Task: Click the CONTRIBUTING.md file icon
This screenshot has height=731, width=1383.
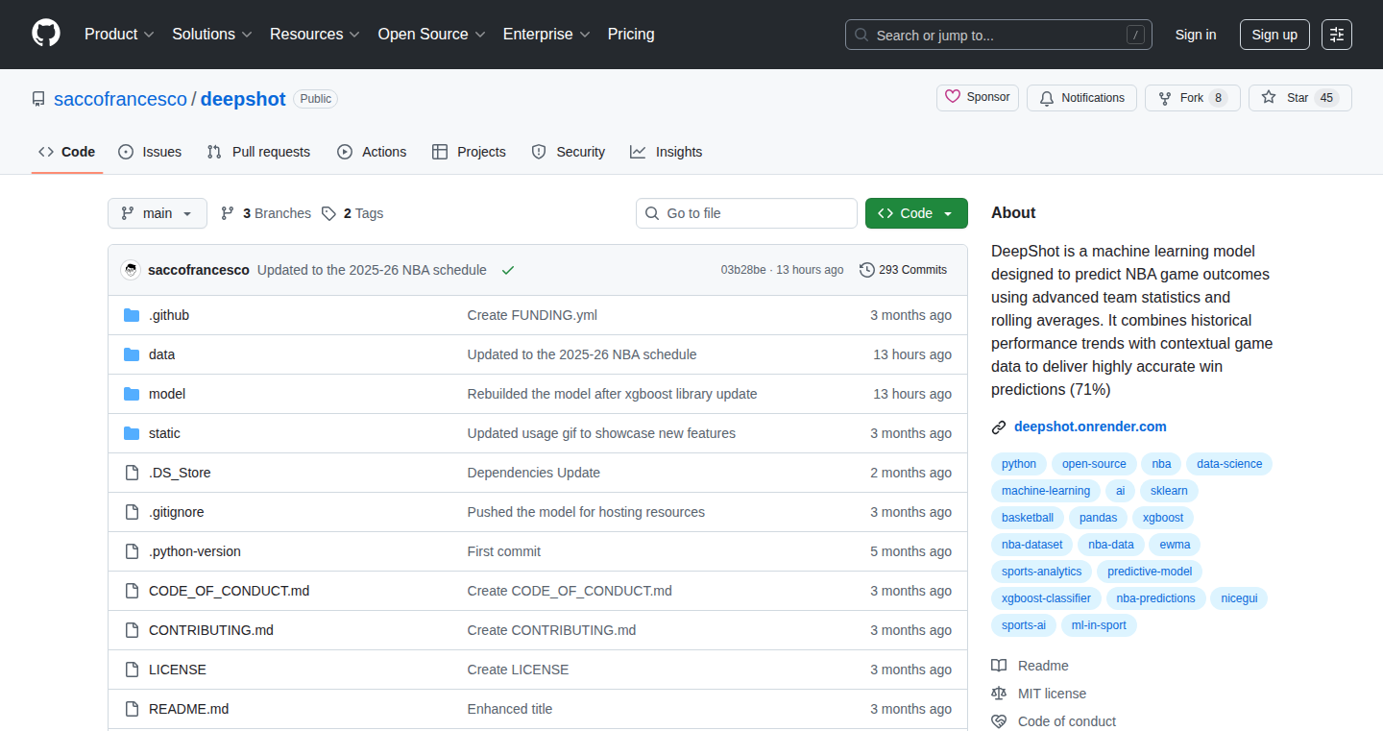Action: click(x=132, y=630)
